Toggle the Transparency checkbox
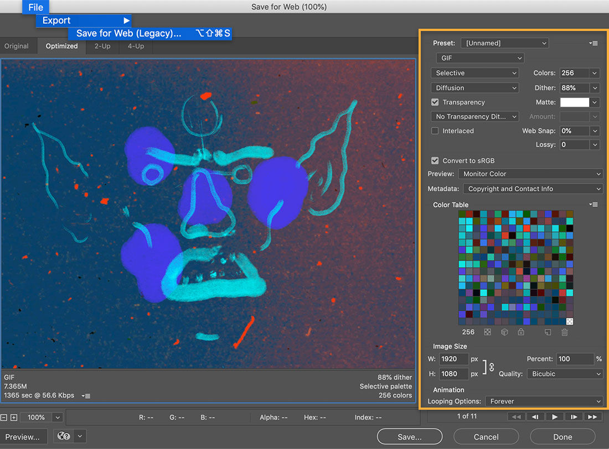 (435, 102)
